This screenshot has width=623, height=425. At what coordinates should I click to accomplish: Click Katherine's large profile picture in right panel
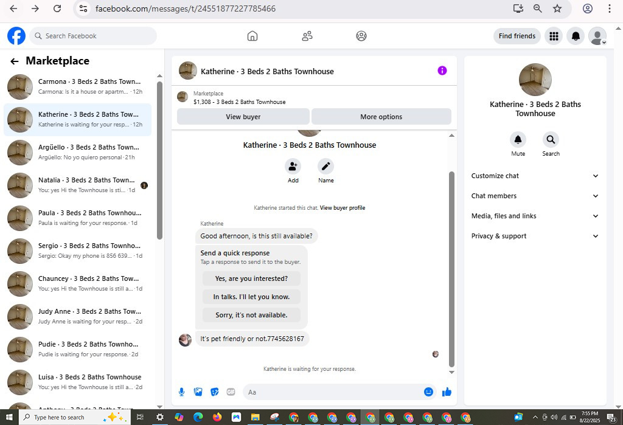click(x=535, y=80)
